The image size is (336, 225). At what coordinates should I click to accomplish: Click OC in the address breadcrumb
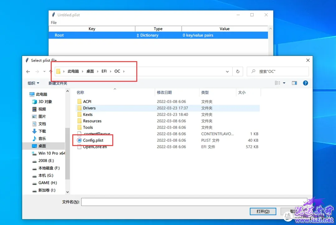pos(117,71)
